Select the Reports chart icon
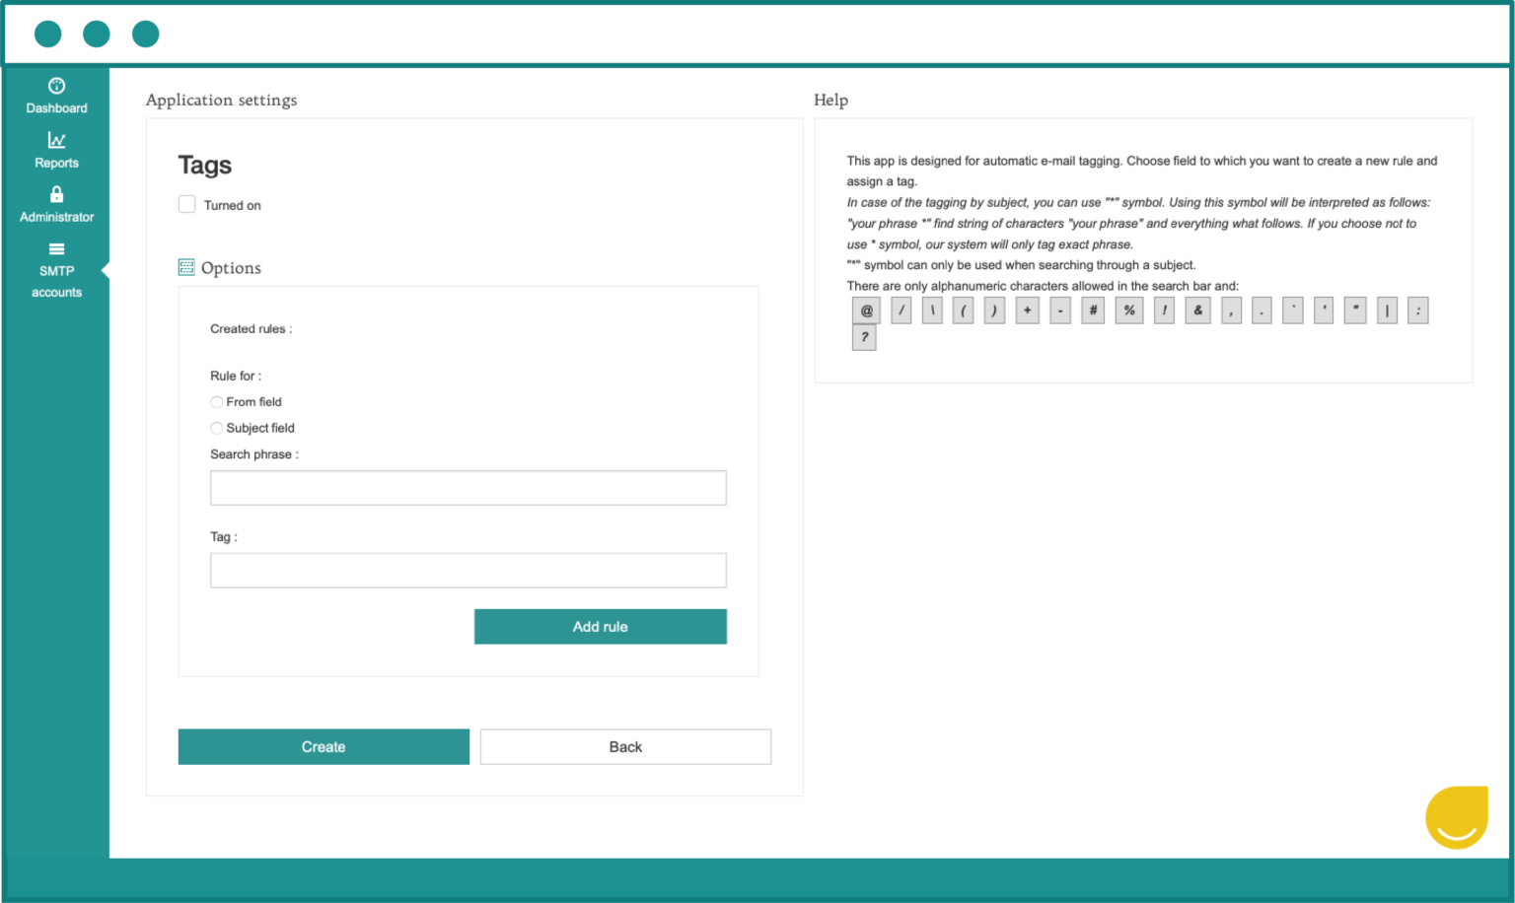Screen dimensions: 1515x903 point(56,140)
